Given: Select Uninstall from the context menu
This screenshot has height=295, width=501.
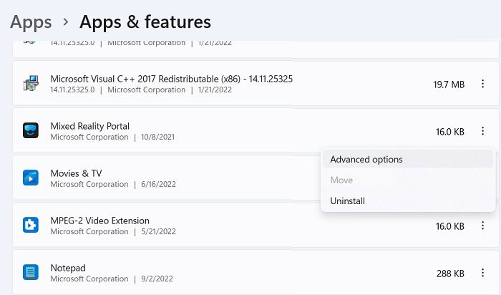Looking at the screenshot, I should [x=348, y=201].
